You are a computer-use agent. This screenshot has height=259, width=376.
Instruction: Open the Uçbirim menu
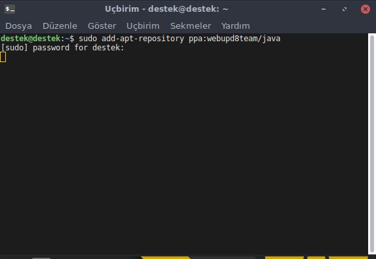pos(143,26)
